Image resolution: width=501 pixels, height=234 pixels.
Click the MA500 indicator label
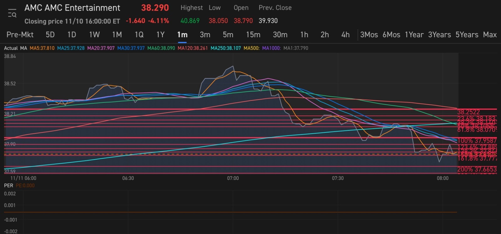[251, 48]
